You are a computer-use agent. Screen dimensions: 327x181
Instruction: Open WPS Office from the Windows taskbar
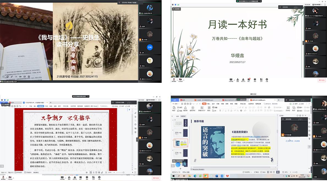pyautogui.click(x=227, y=176)
